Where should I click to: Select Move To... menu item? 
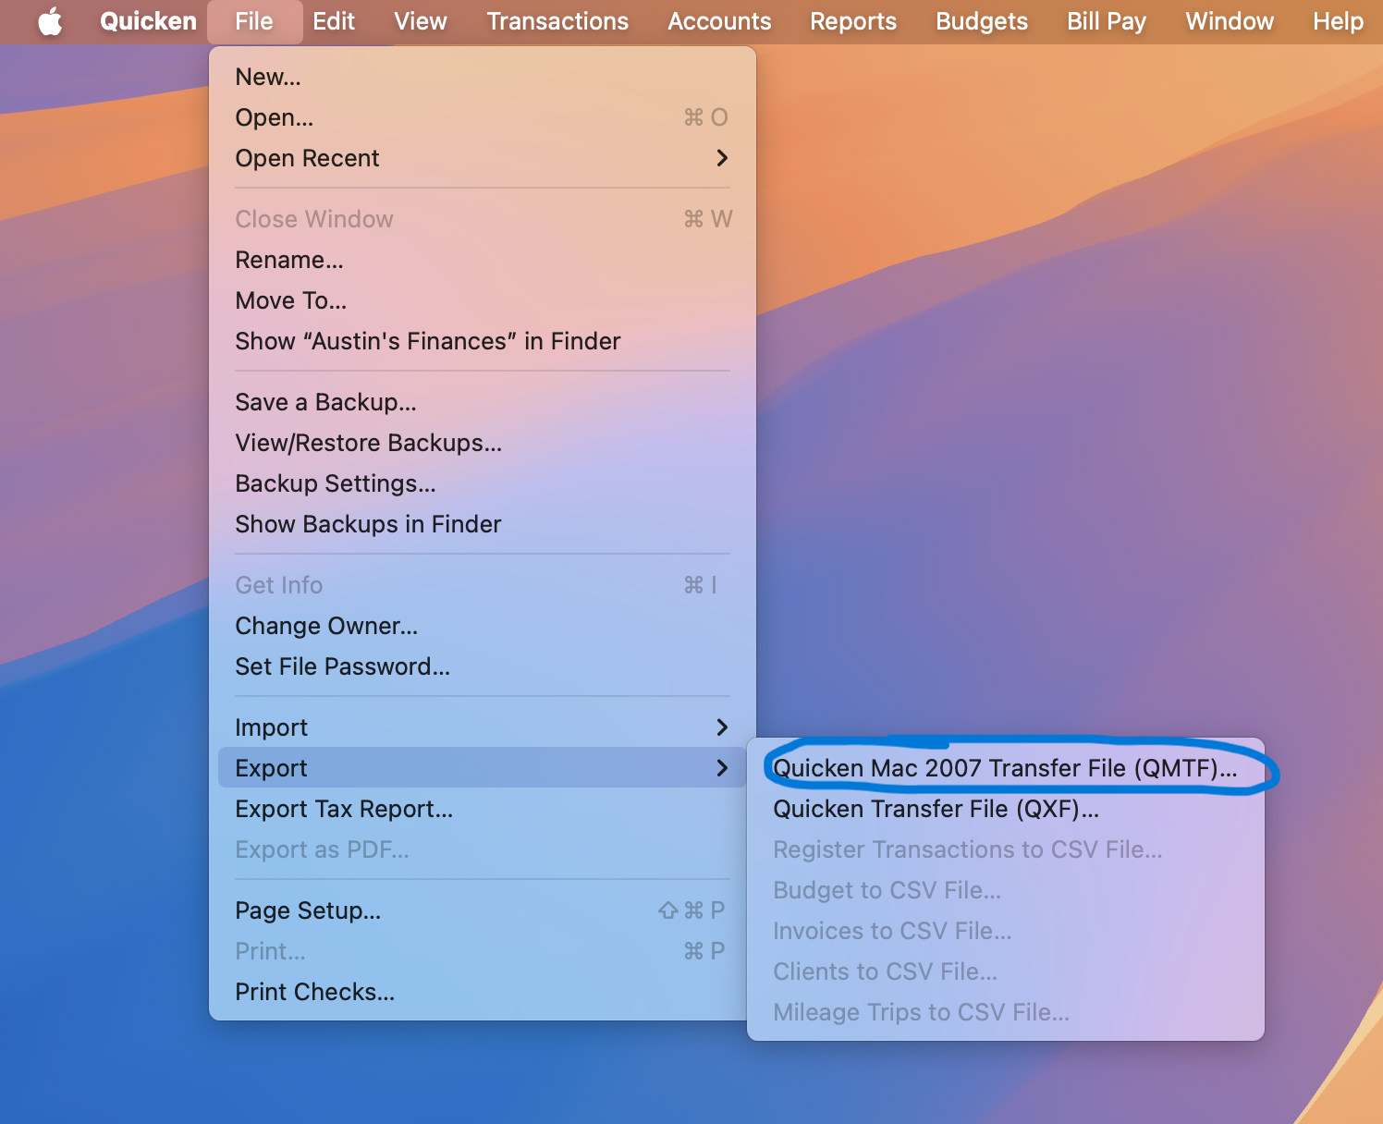[482, 300]
